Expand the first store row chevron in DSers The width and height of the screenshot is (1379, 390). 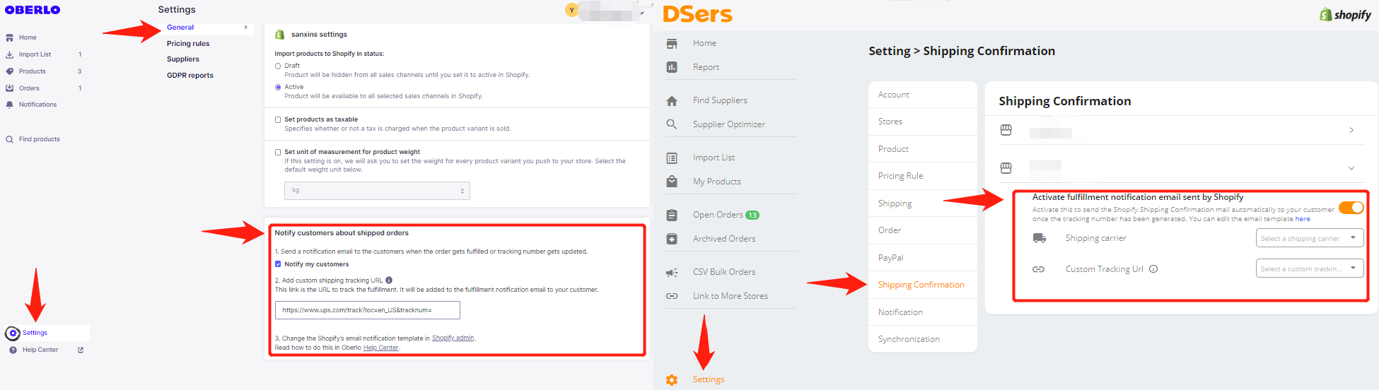(1351, 130)
